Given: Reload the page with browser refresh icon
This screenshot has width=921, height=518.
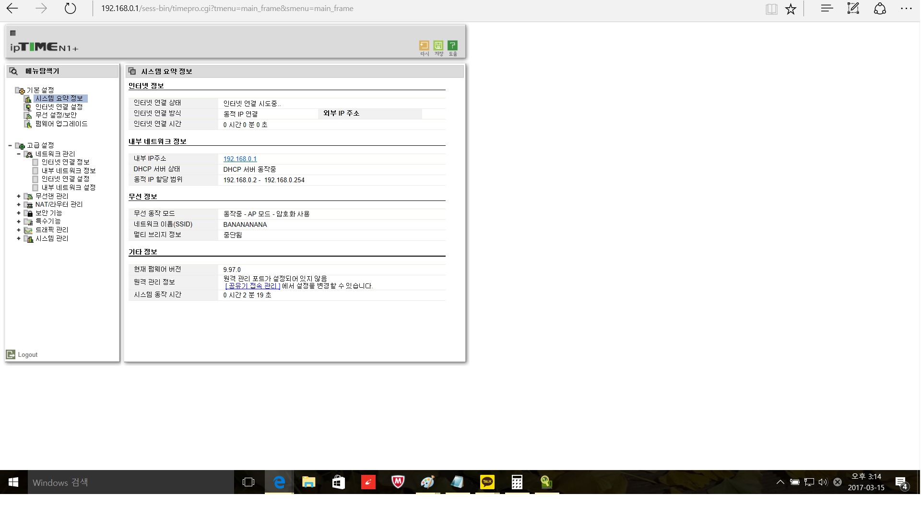Looking at the screenshot, I should point(70,8).
